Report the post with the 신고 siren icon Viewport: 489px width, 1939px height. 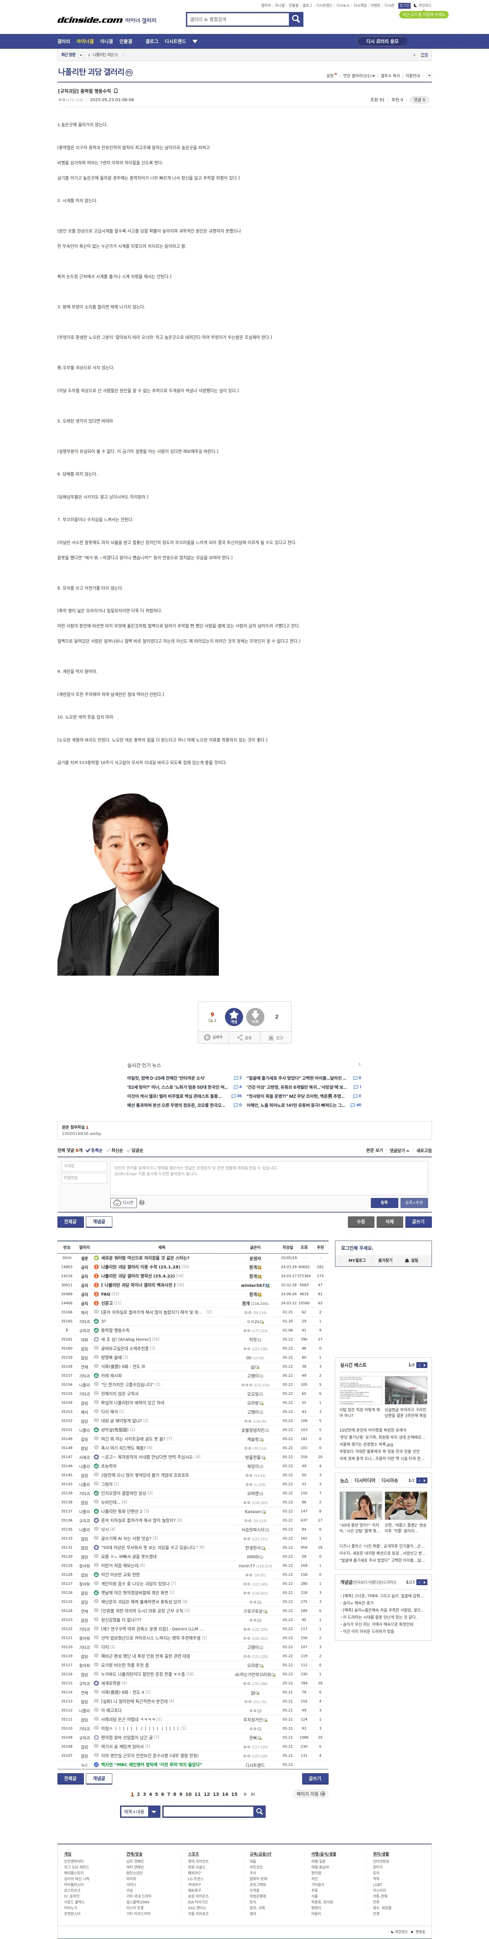click(x=275, y=1037)
